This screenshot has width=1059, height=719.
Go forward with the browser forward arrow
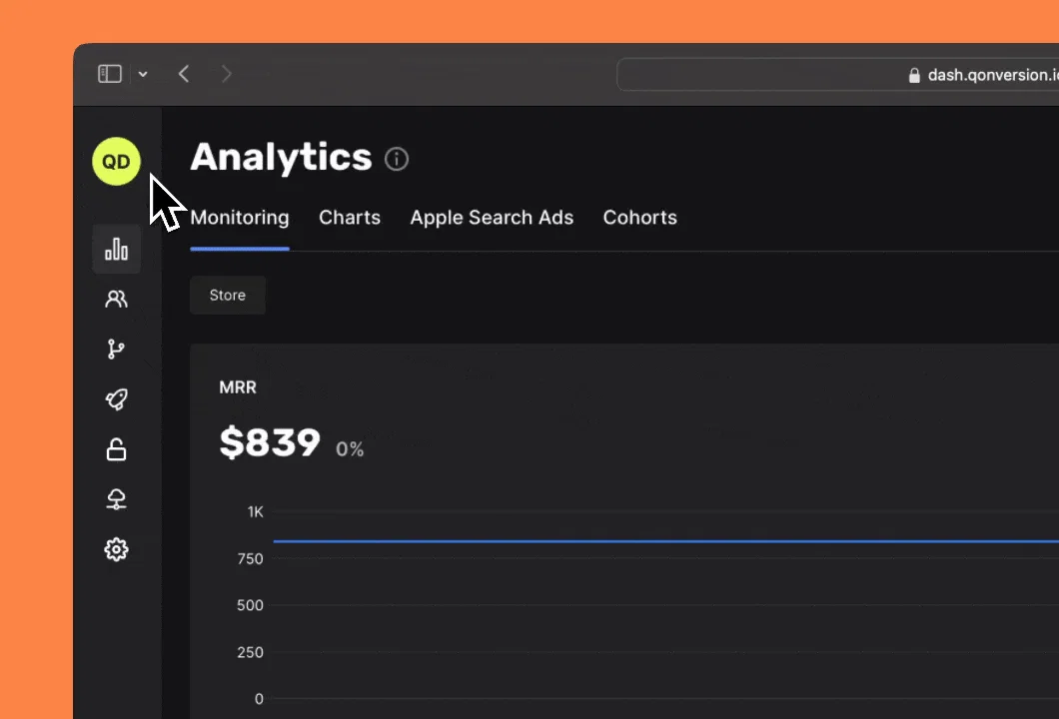[x=226, y=74]
